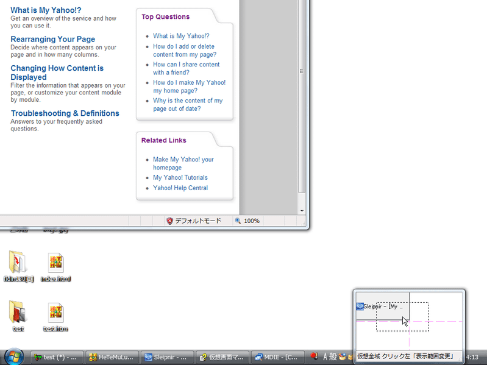Viewport: 487px width, 365px height.
Task: Click the Sleipnir window thumbnail in virtual desktop map
Action: coord(383,306)
